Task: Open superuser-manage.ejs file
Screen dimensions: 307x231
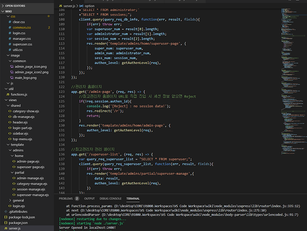Action: click(33, 195)
